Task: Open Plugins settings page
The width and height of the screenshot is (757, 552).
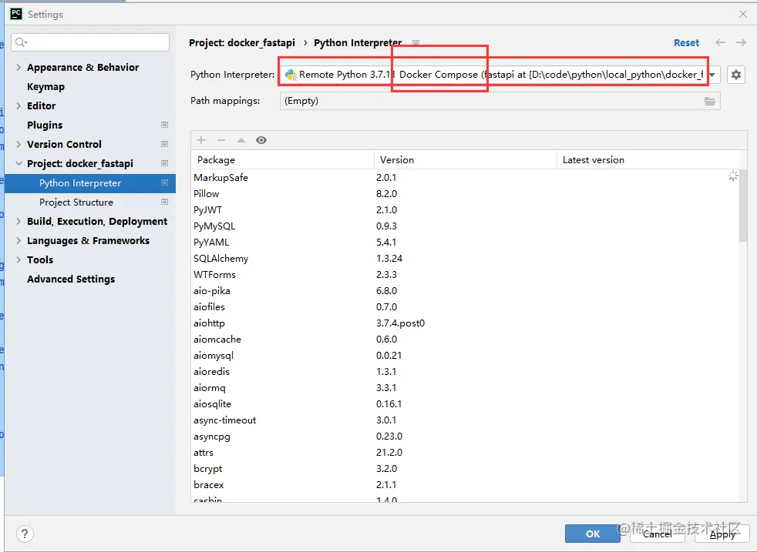Action: (x=45, y=125)
